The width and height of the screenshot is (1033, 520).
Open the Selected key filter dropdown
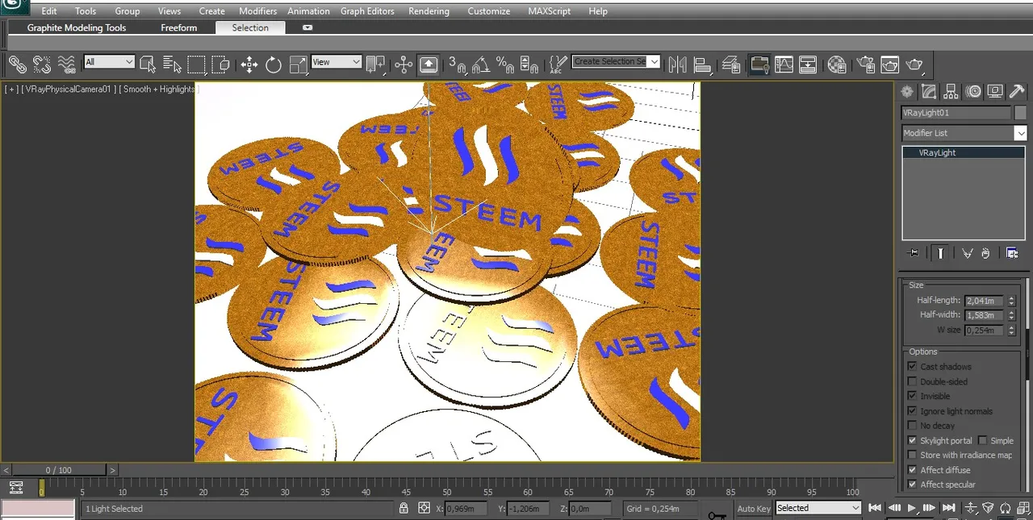[x=818, y=508]
